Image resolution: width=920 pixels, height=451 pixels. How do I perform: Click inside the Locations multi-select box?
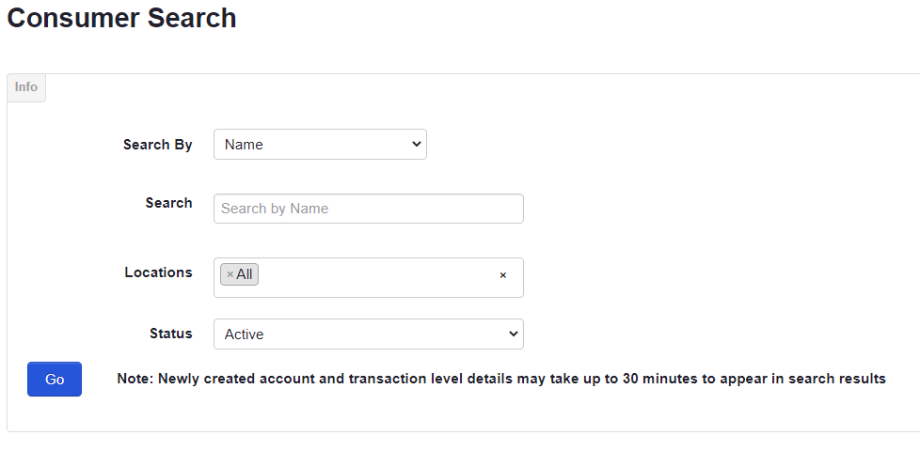tap(376, 277)
